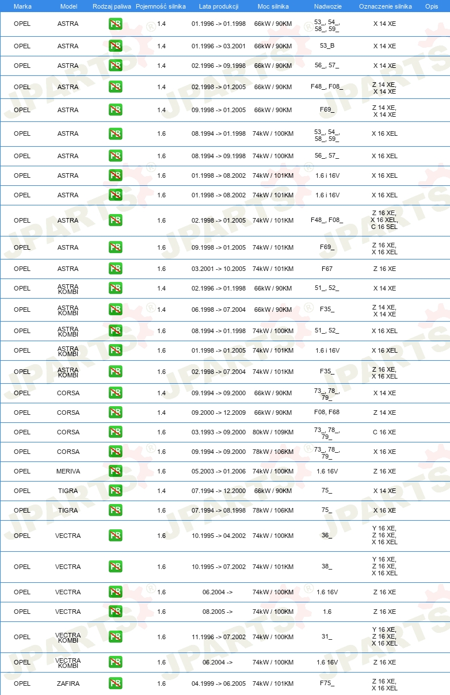Select the date cell '05.2003 -> 01.2006'
The height and width of the screenshot is (695, 450).
[219, 471]
